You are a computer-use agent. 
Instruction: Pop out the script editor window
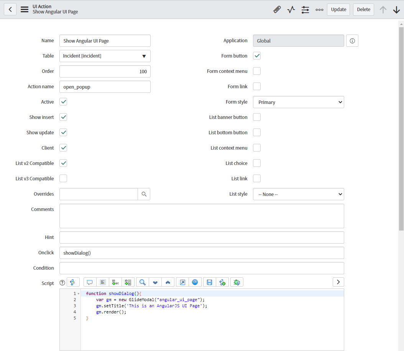click(182, 282)
